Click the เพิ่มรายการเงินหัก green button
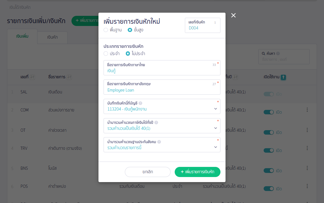 pos(197,172)
